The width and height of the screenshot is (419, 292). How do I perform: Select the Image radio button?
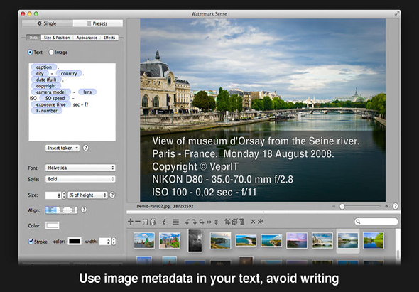51,53
